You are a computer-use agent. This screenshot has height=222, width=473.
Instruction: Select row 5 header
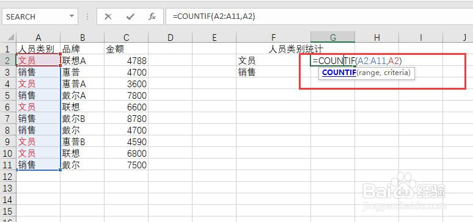(x=8, y=95)
